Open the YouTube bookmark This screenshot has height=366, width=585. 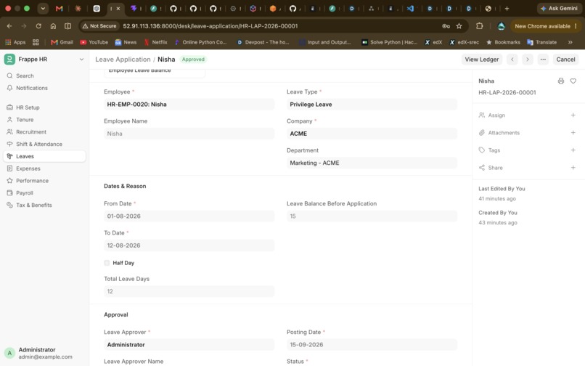(x=94, y=42)
